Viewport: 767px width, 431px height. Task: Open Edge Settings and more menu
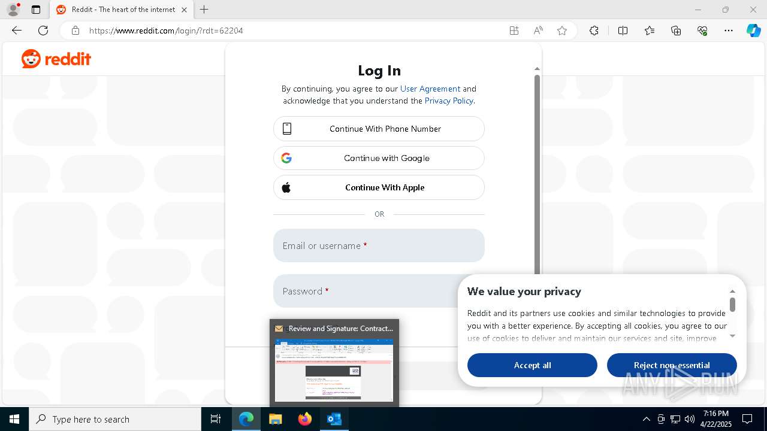point(729,31)
